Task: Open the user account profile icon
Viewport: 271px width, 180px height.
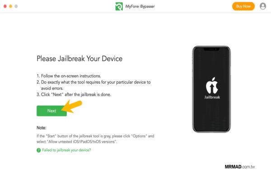Action: pyautogui.click(x=263, y=6)
